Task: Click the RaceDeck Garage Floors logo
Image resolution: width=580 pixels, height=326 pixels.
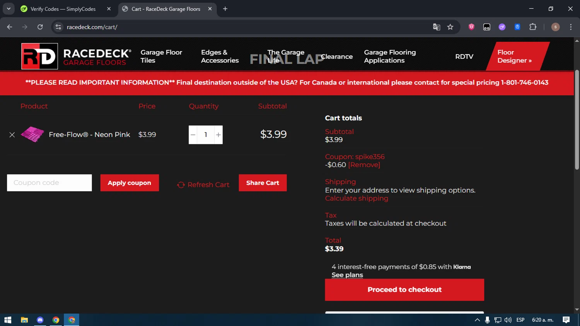Action: point(77,56)
